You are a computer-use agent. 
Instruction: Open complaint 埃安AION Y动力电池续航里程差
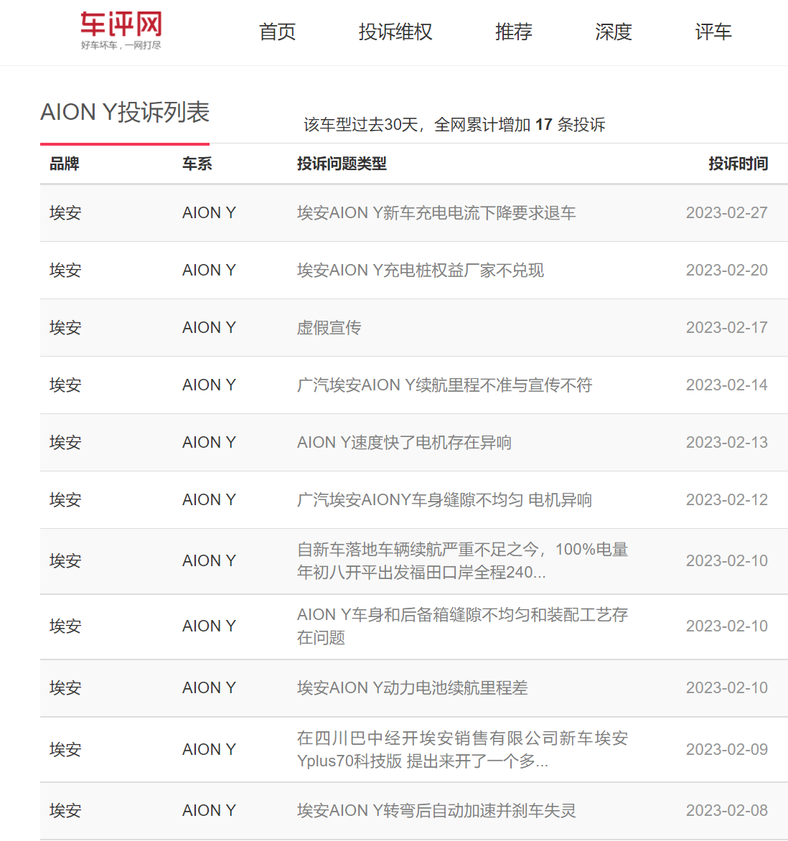[412, 688]
